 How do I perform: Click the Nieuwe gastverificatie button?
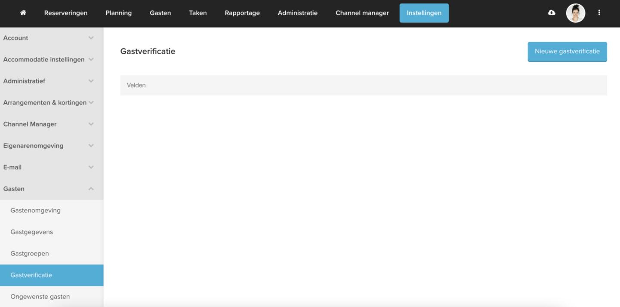[567, 52]
